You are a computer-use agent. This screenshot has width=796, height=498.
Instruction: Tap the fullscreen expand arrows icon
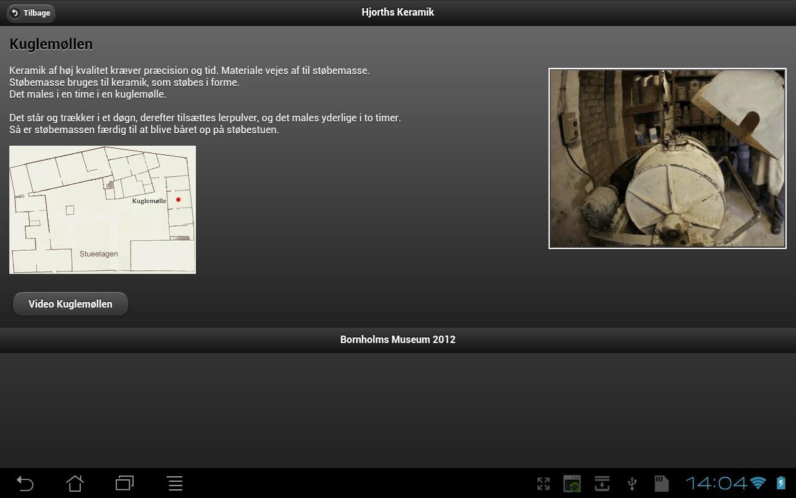pyautogui.click(x=544, y=484)
